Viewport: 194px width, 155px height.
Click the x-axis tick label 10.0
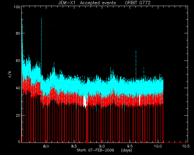point(158,146)
